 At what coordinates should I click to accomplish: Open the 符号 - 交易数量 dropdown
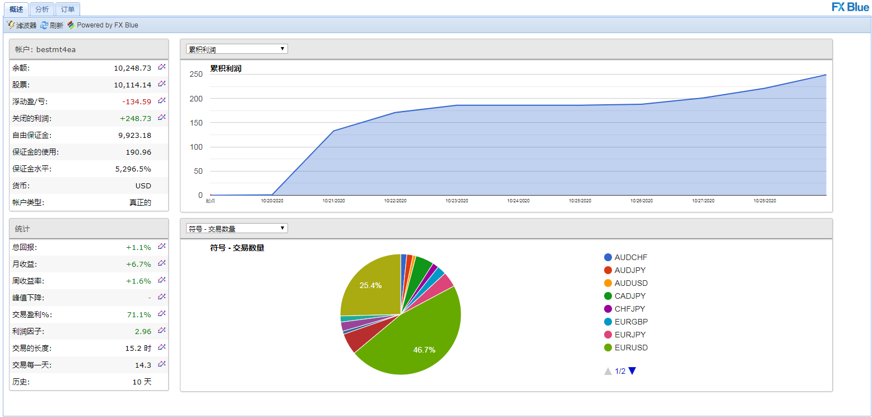[236, 229]
